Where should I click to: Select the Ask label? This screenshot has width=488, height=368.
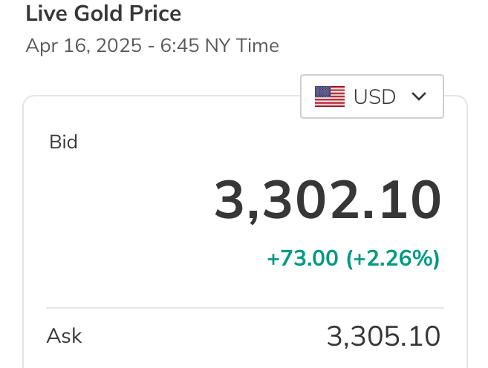click(x=64, y=336)
